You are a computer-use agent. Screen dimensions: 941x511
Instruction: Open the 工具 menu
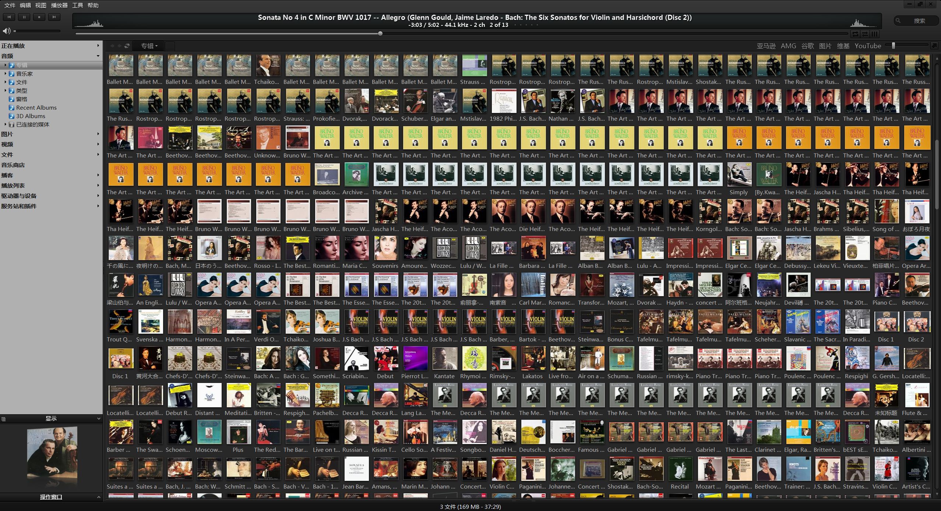click(78, 5)
